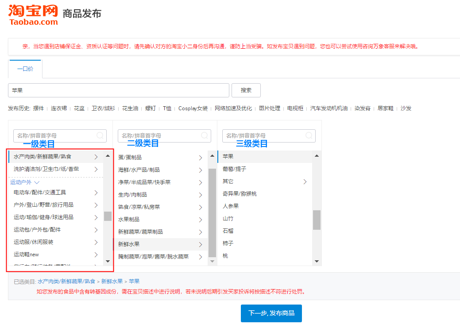
Task: Expand 熟食/凉菜/私房菜 chevron
Action: pyautogui.click(x=201, y=207)
